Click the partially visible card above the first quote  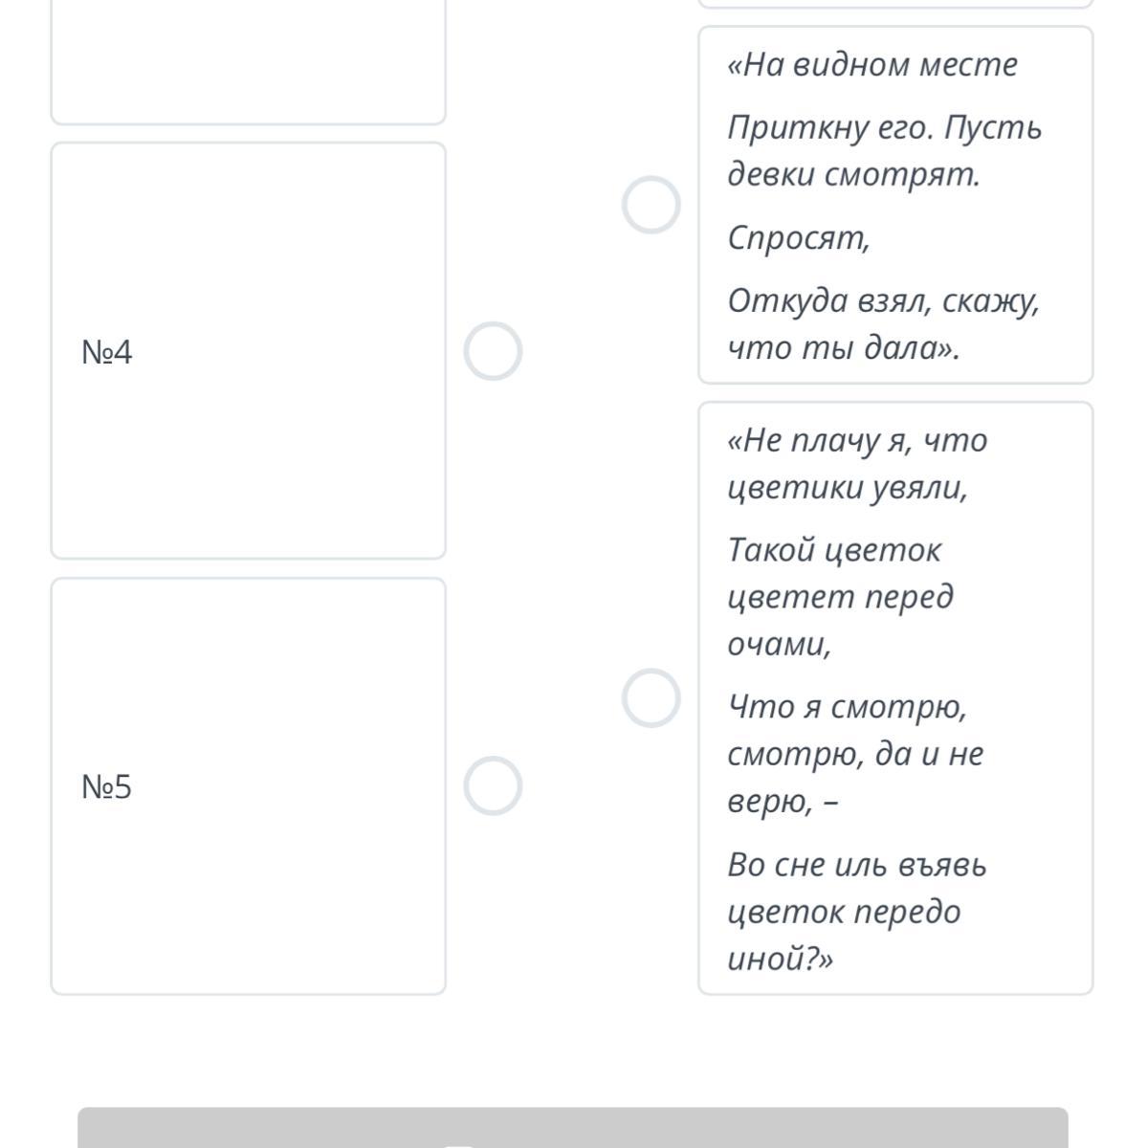[x=894, y=3]
